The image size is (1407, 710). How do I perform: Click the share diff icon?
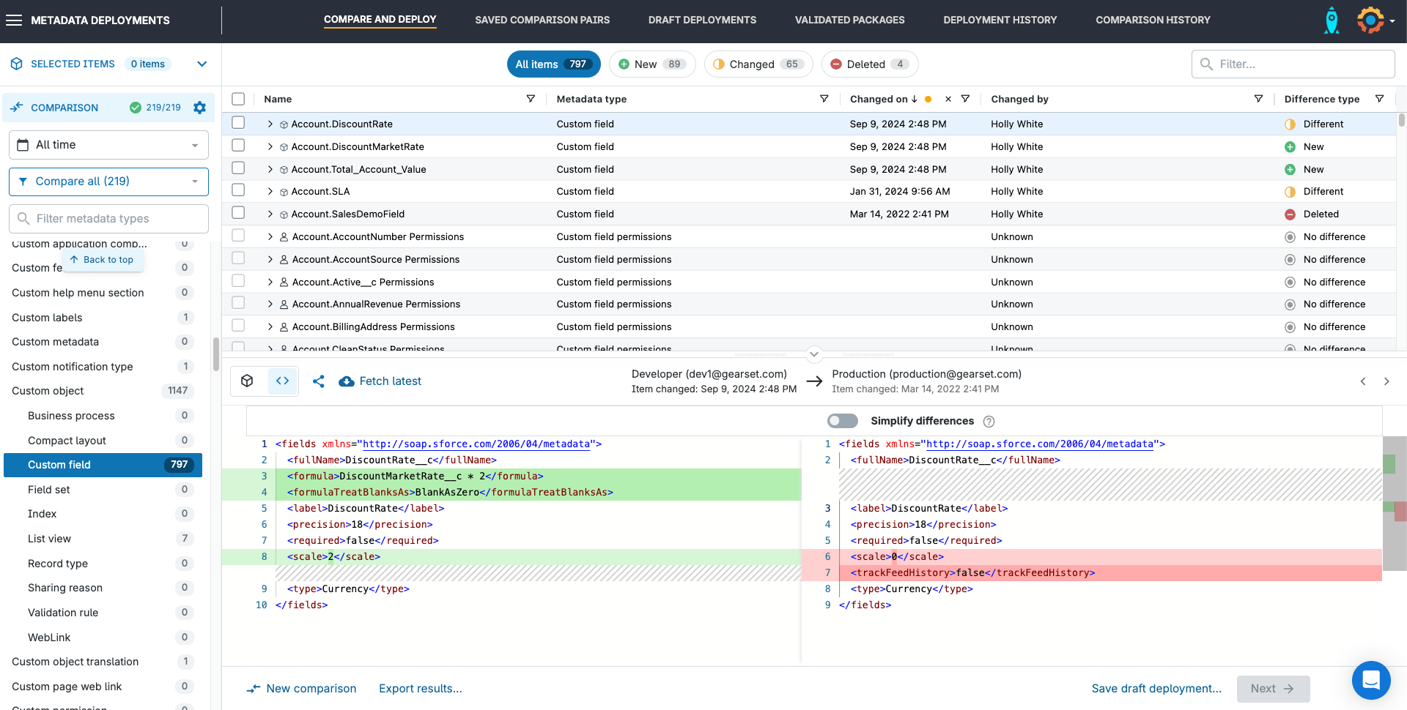tap(319, 381)
